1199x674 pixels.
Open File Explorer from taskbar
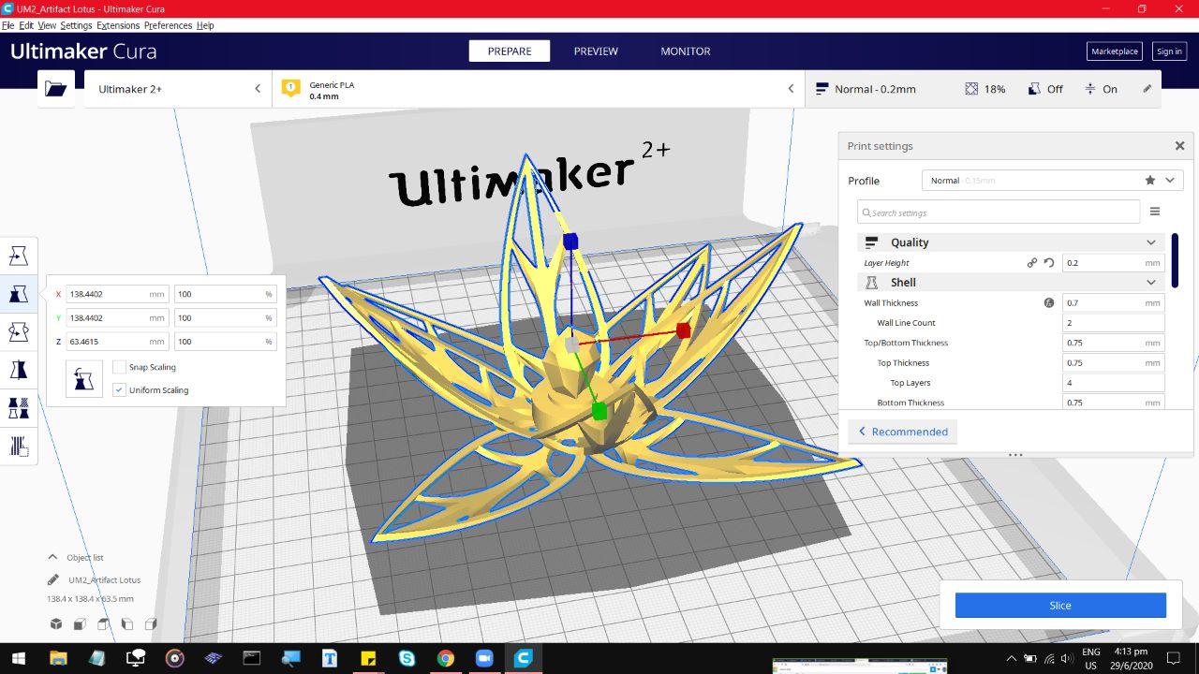(x=58, y=658)
